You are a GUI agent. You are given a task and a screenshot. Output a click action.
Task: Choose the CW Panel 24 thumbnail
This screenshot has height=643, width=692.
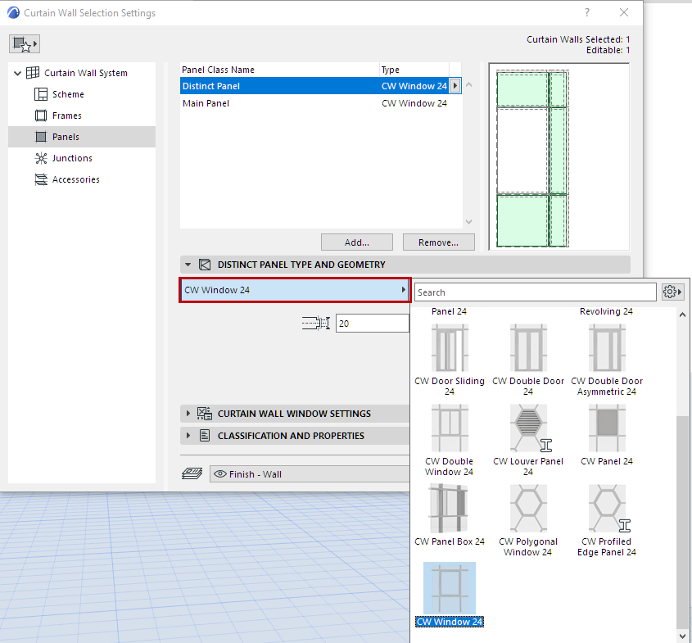[x=607, y=428]
